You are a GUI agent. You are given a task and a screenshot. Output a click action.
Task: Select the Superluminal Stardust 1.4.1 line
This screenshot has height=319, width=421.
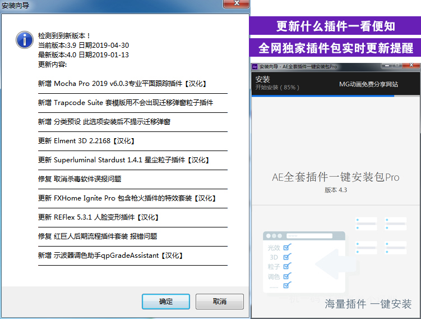tap(123, 160)
